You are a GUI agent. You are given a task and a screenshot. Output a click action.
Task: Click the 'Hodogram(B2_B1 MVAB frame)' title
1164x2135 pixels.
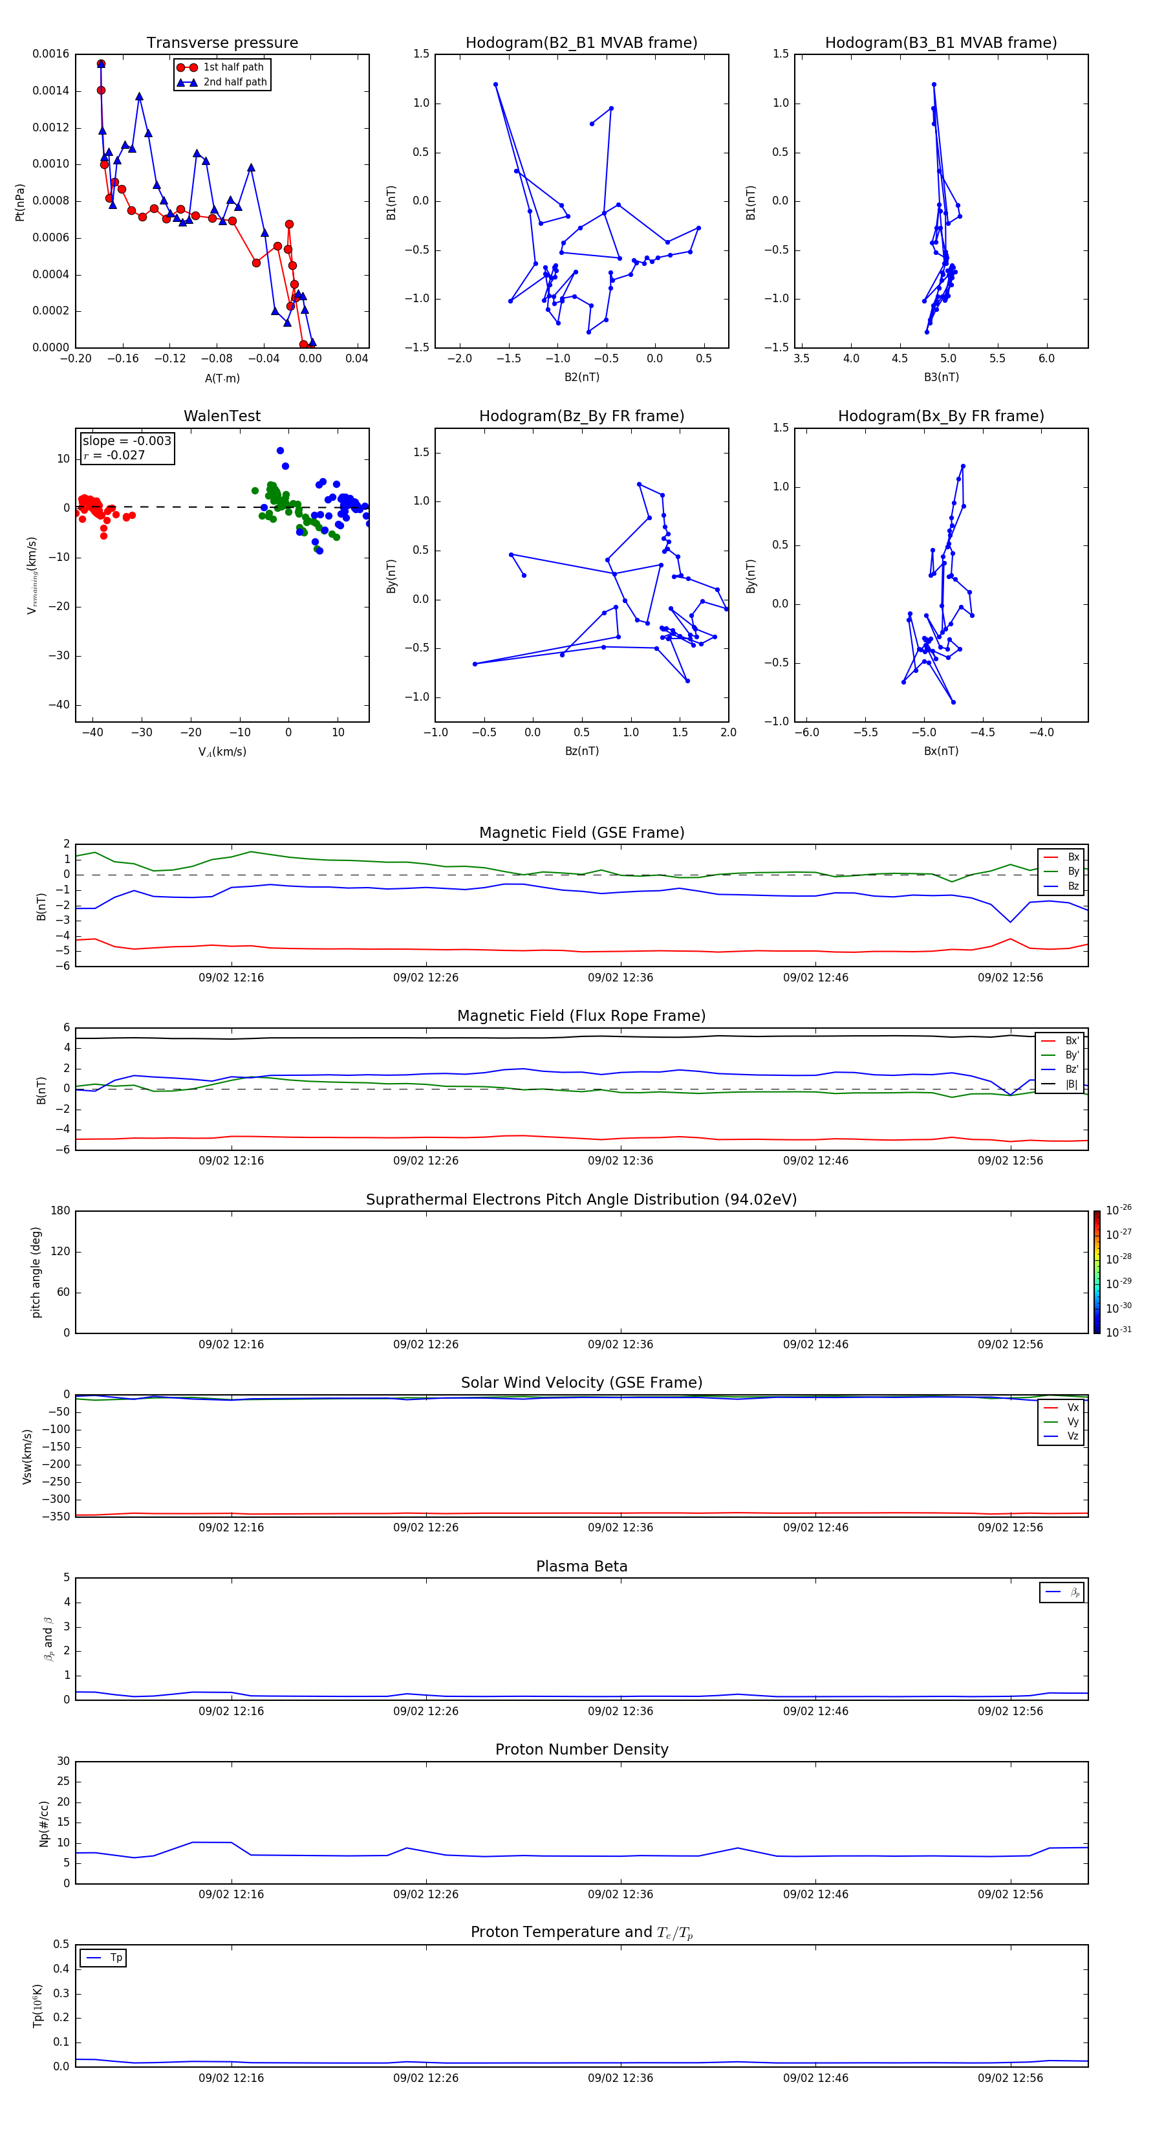tap(581, 42)
